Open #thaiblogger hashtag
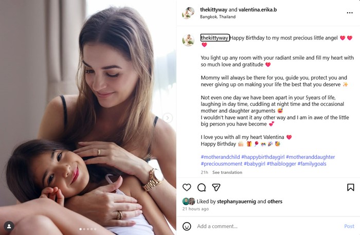 pyautogui.click(x=278, y=164)
